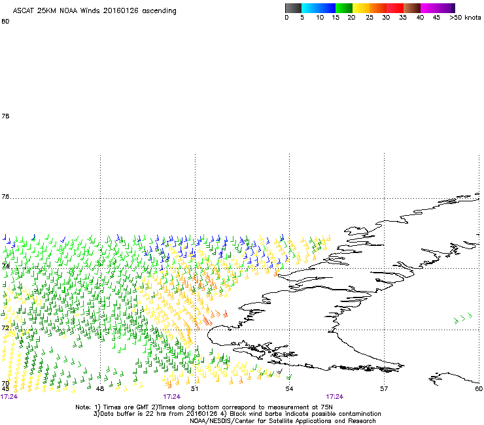Pick the red 30-35 knots legend segment
The image size is (484, 425).
[x=395, y=8]
